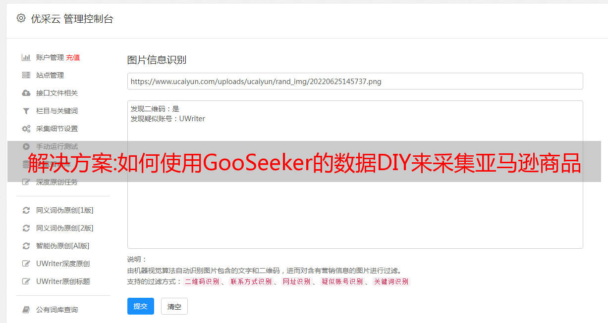Submit the form with the 提交 button

click(x=141, y=306)
